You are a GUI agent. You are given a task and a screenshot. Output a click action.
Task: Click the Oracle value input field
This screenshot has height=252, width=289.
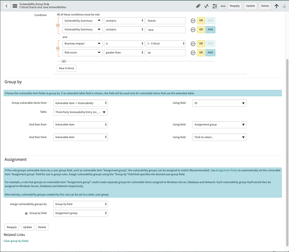166,21
